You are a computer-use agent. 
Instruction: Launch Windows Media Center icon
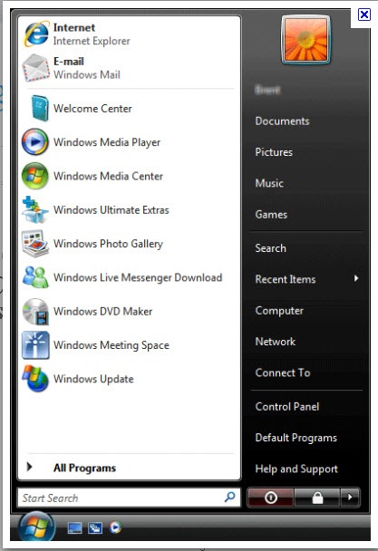point(35,176)
